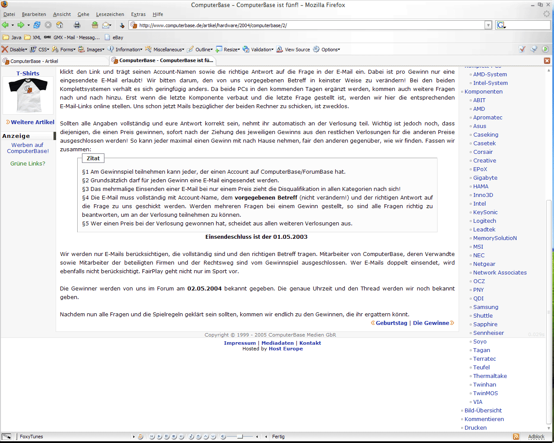Click the page vertical scrollbar thumb
Image resolution: width=554 pixels, height=443 pixels.
[548, 312]
